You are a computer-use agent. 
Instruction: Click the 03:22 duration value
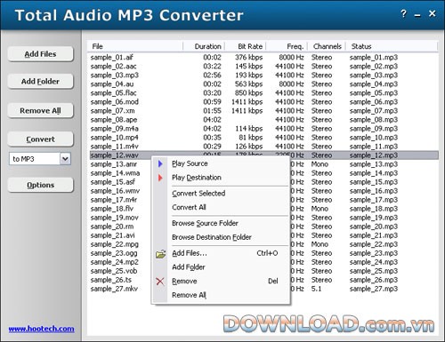[212, 67]
